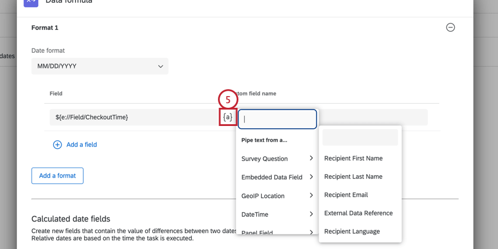Select Recipient First Name

coord(353,158)
